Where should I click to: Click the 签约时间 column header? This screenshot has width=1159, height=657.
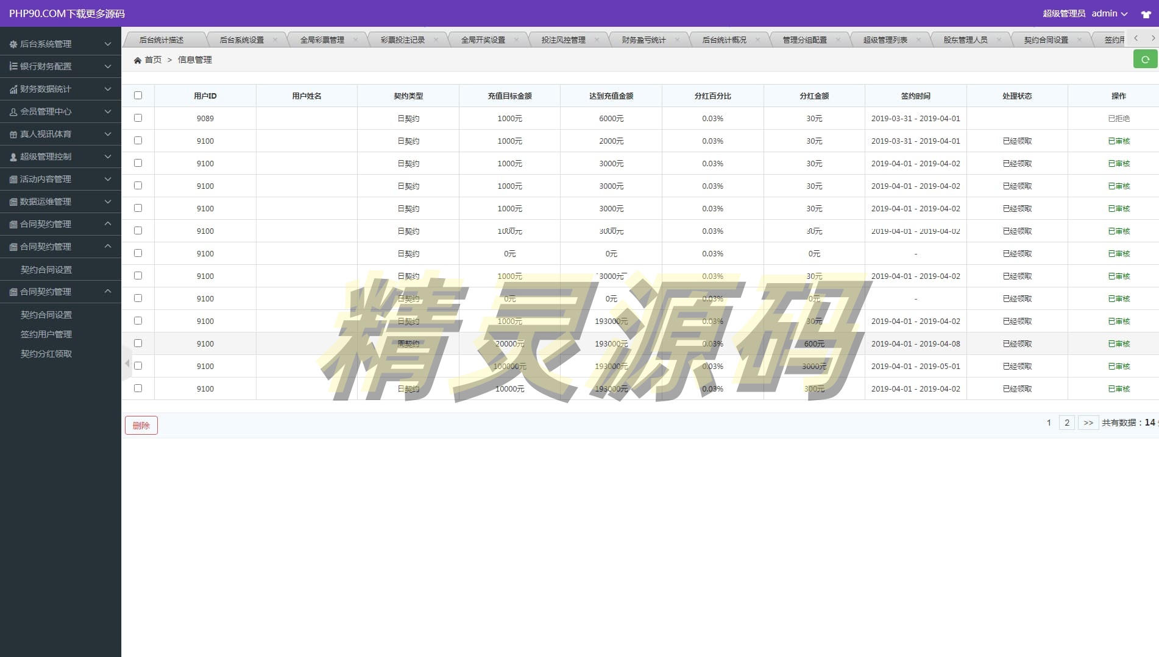pos(916,96)
